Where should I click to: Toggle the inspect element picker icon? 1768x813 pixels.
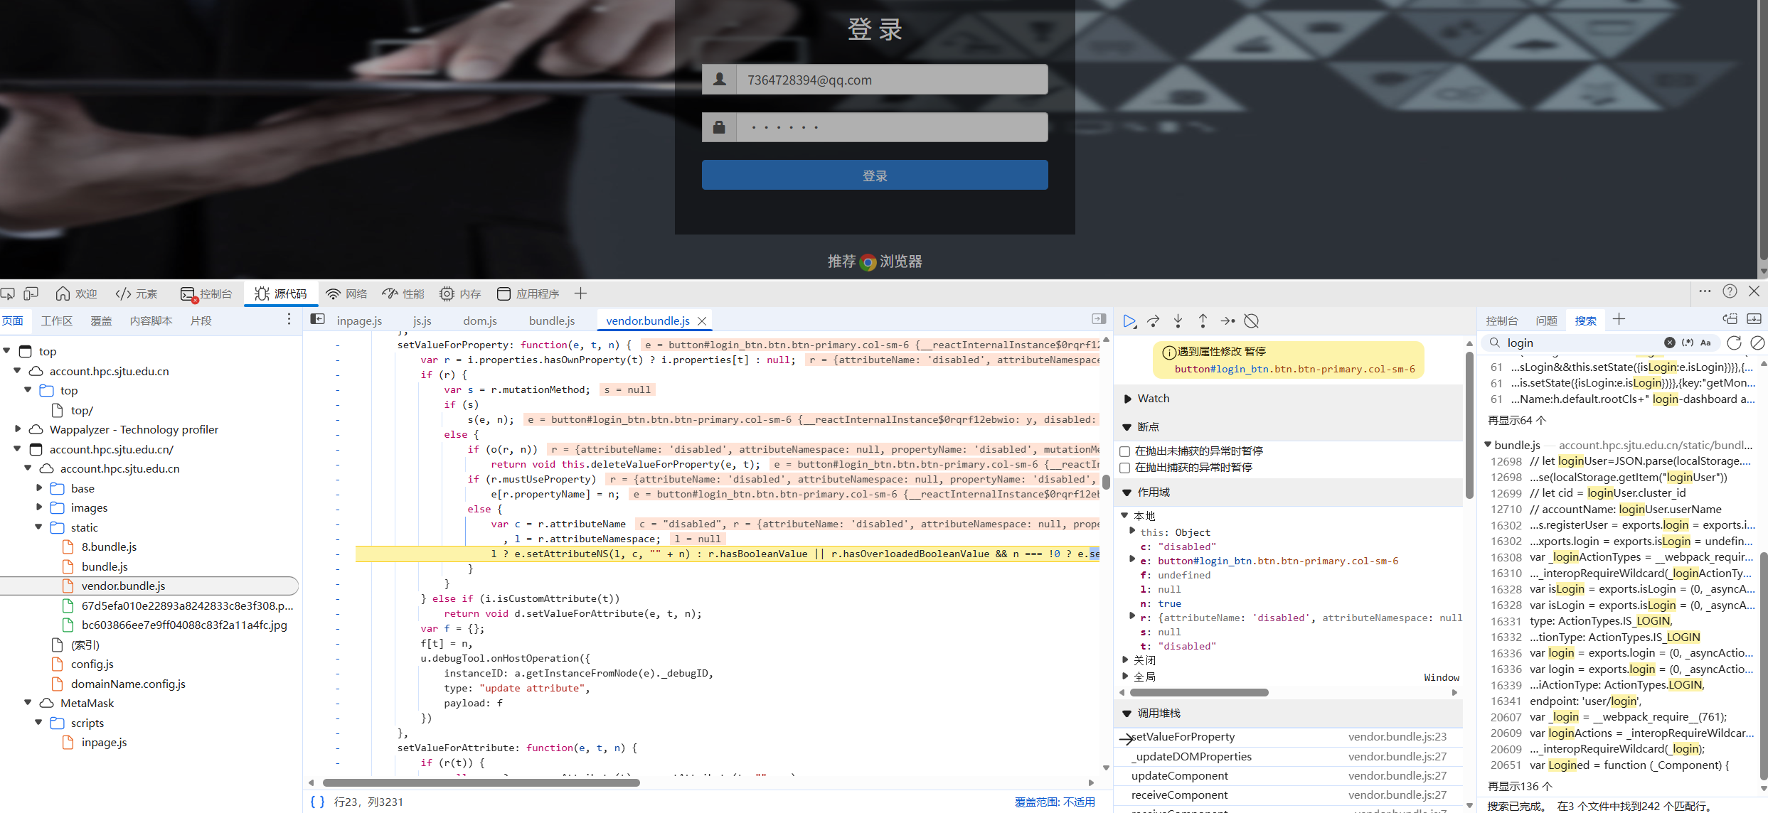click(8, 294)
